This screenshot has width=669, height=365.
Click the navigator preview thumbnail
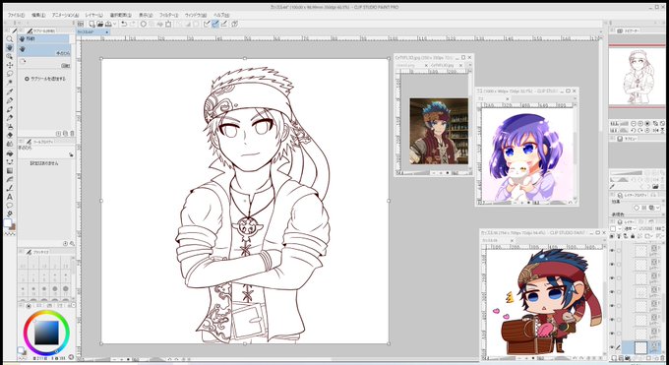[x=637, y=76]
